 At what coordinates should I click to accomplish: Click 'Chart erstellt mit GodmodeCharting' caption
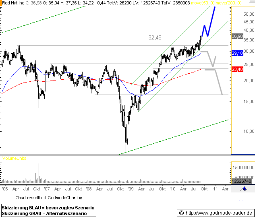tap(49, 198)
